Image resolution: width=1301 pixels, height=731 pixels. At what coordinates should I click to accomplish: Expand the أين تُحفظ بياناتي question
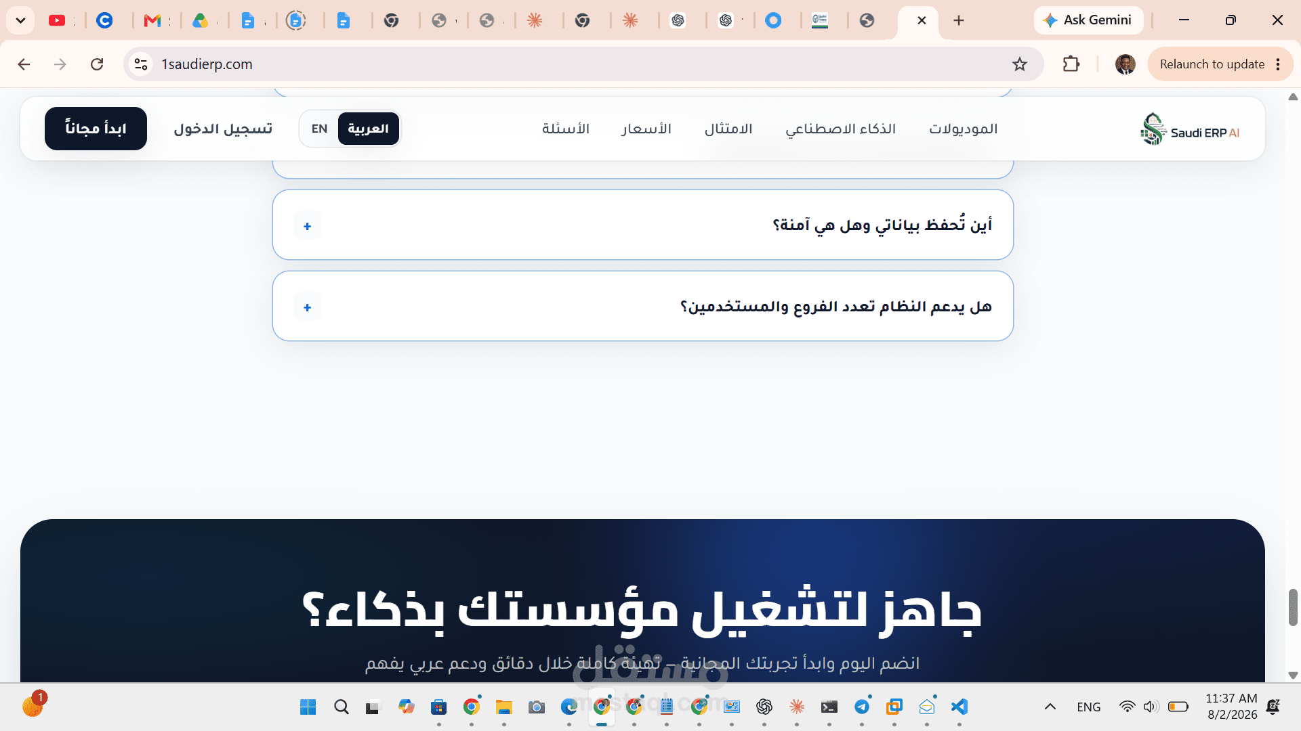(x=642, y=225)
